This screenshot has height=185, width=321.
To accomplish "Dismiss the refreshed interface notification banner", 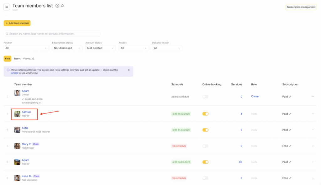I will coord(129,70).
